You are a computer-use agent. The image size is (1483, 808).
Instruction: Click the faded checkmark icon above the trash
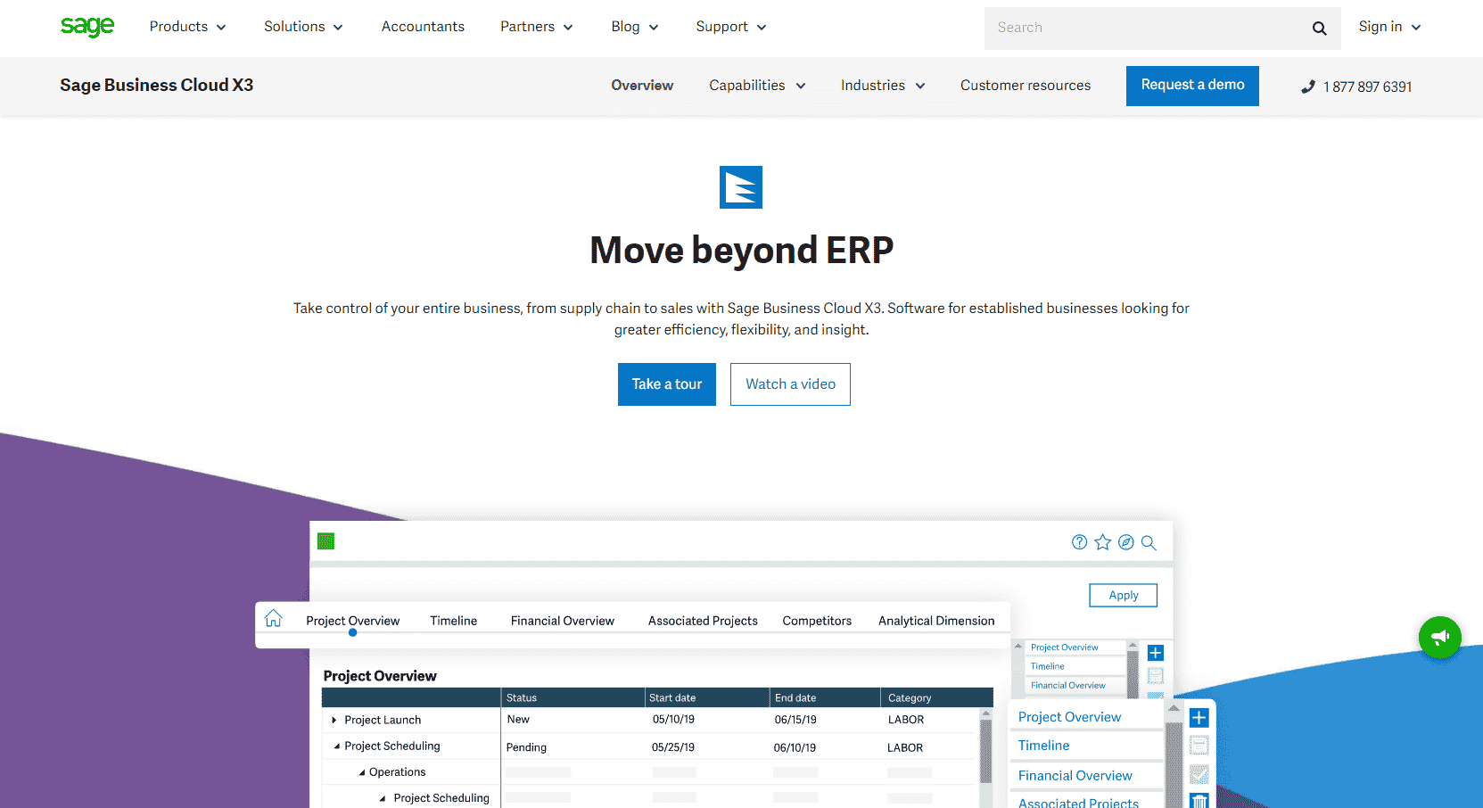coord(1199,774)
